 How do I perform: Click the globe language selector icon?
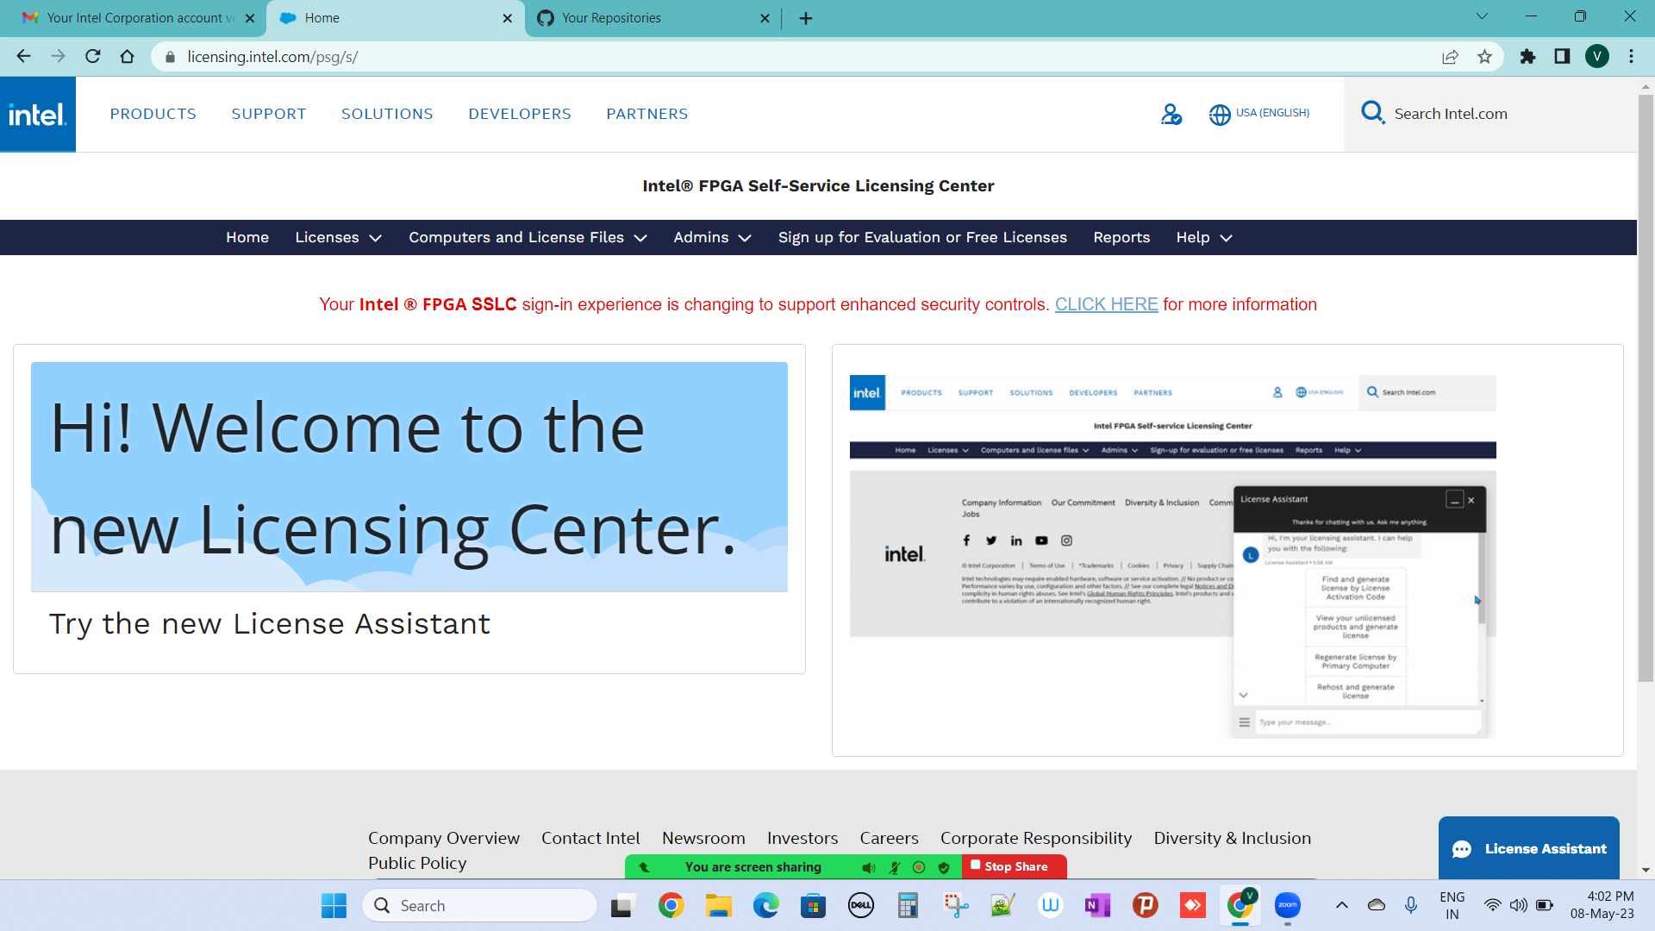(1220, 114)
